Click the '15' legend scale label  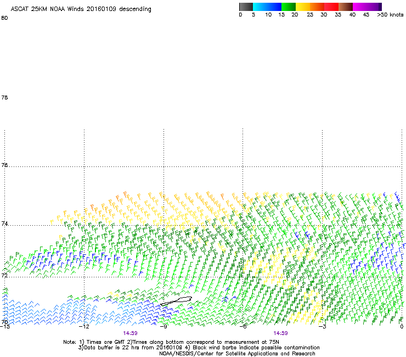tap(281, 15)
